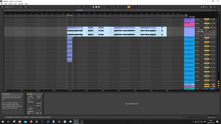Open the File menu
221x124 pixels.
coord(2,4)
